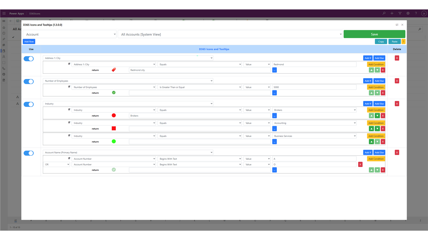
Task: Open the icon picker for Redmond city
Action: coord(275,70)
